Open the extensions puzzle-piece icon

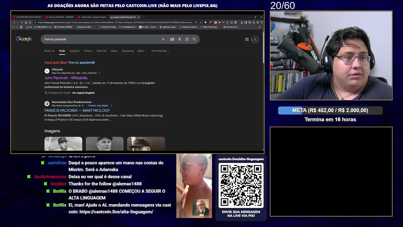click(x=231, y=22)
